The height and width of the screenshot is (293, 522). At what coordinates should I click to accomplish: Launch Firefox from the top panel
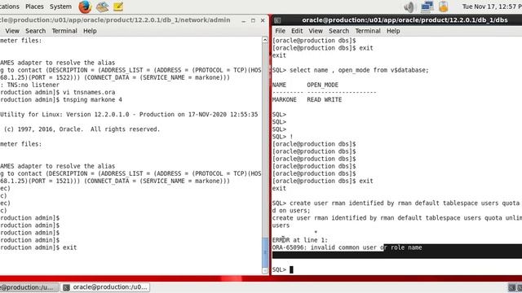click(x=85, y=7)
